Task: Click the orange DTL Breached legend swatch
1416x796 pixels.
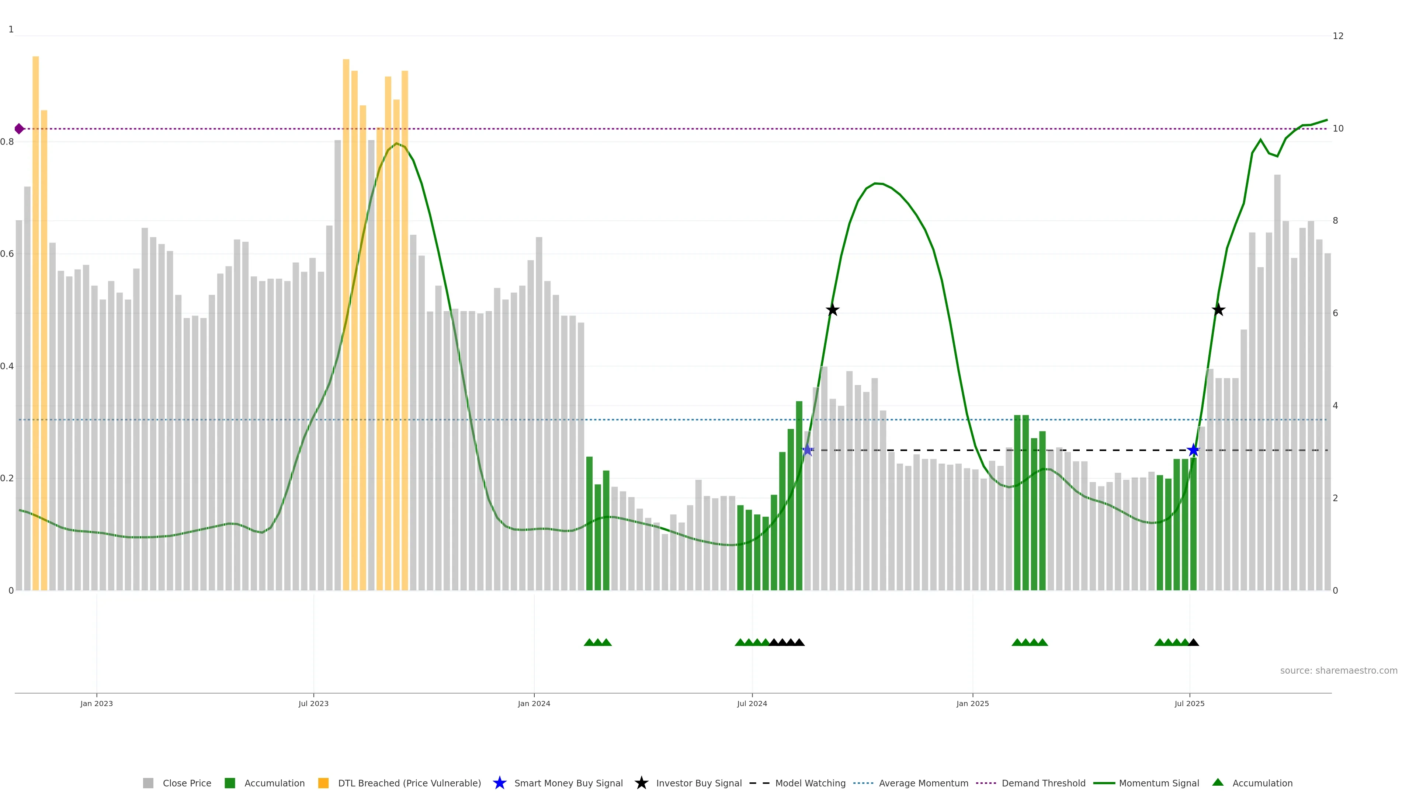Action: tap(323, 783)
